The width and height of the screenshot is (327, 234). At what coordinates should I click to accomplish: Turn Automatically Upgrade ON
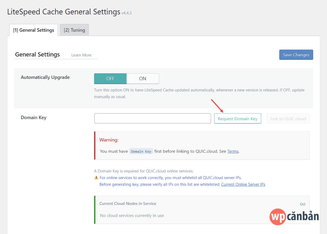[x=143, y=79]
